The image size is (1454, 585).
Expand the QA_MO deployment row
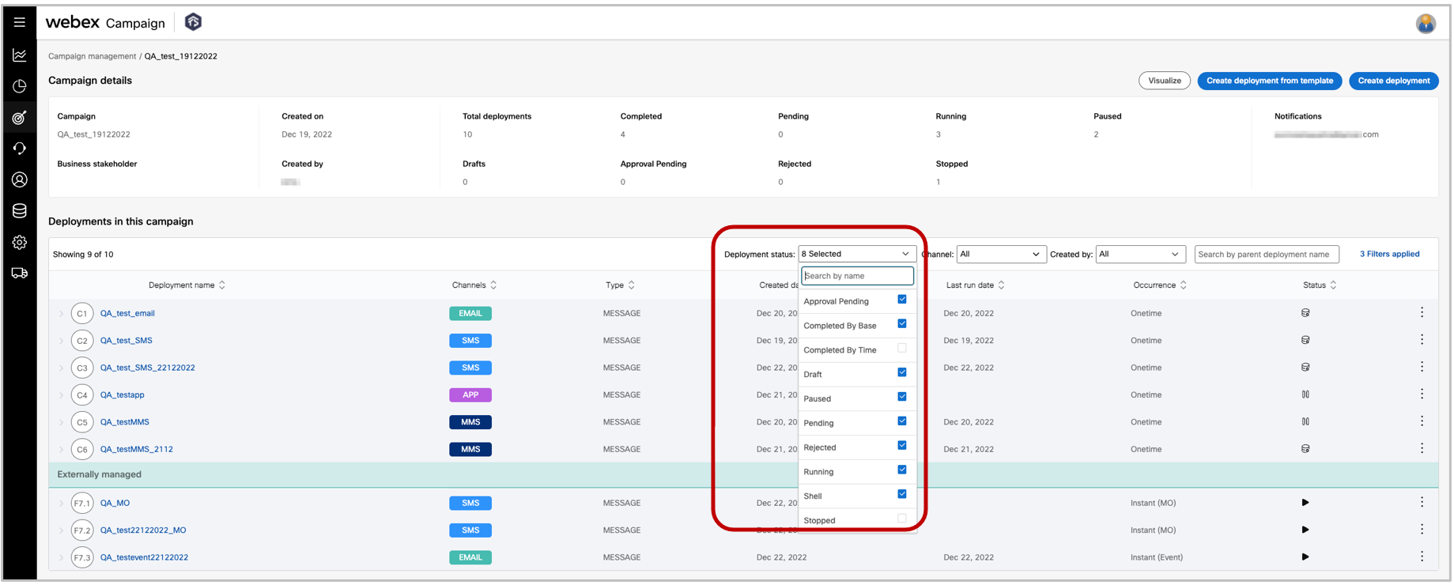pyautogui.click(x=61, y=504)
